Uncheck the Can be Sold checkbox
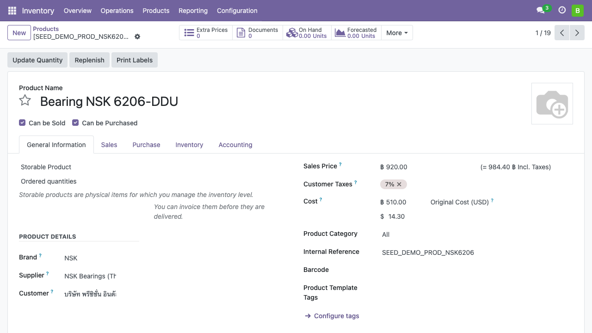This screenshot has width=592, height=333. point(22,123)
